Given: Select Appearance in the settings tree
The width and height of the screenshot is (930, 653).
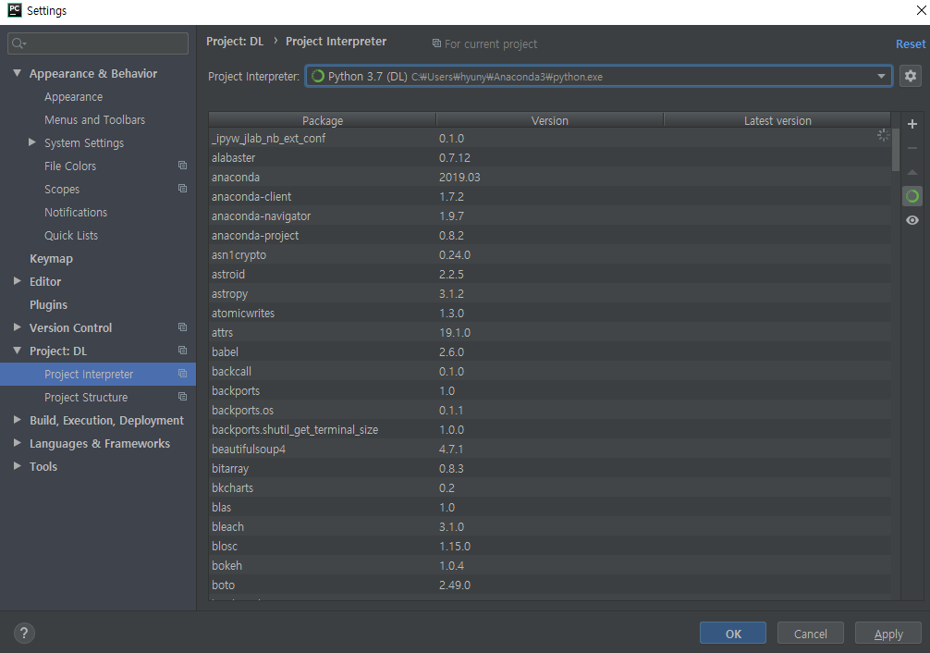Looking at the screenshot, I should point(74,97).
